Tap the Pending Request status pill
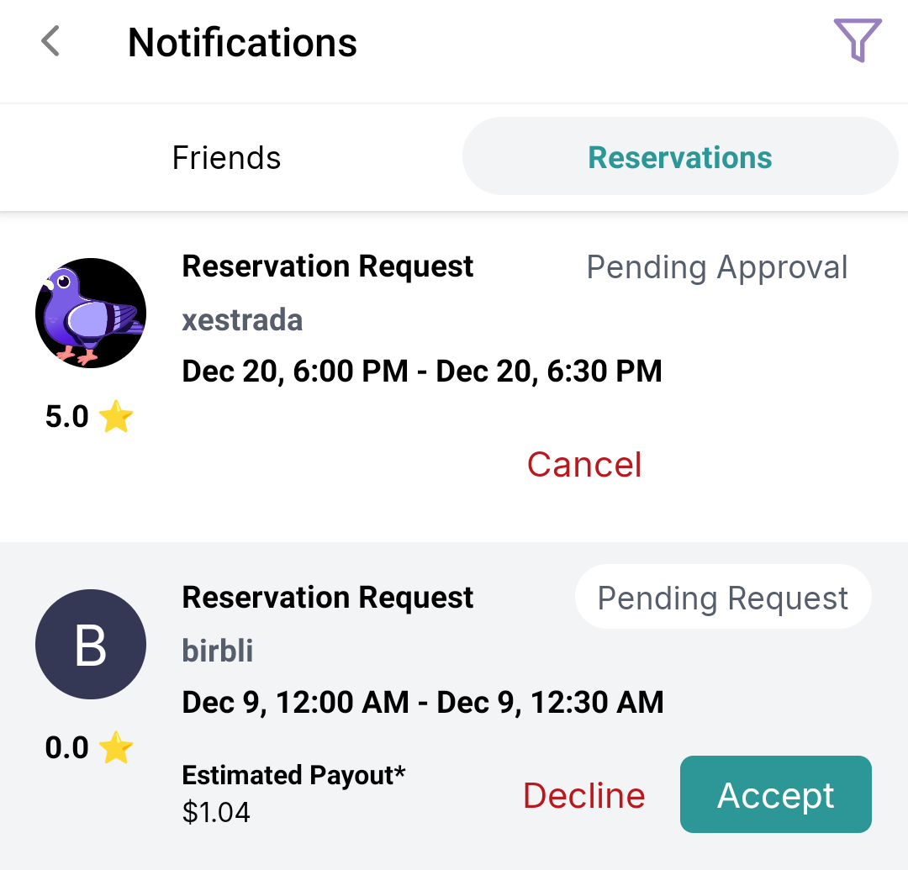908x870 pixels. pos(722,597)
